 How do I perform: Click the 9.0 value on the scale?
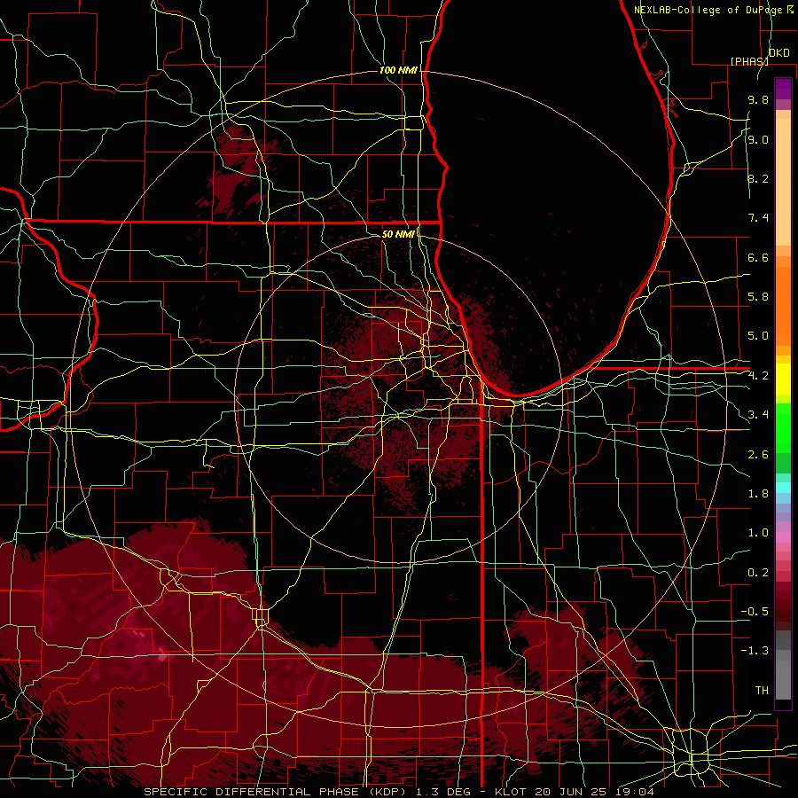coord(758,139)
